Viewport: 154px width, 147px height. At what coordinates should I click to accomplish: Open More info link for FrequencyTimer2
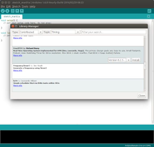(x=18, y=70)
